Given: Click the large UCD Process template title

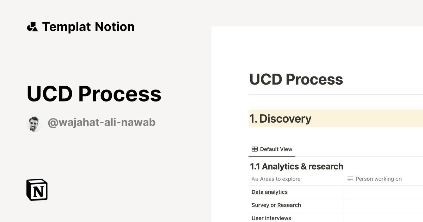Looking at the screenshot, I should (94, 94).
